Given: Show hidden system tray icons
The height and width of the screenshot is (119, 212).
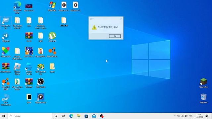Looking at the screenshot, I should coord(175,116).
